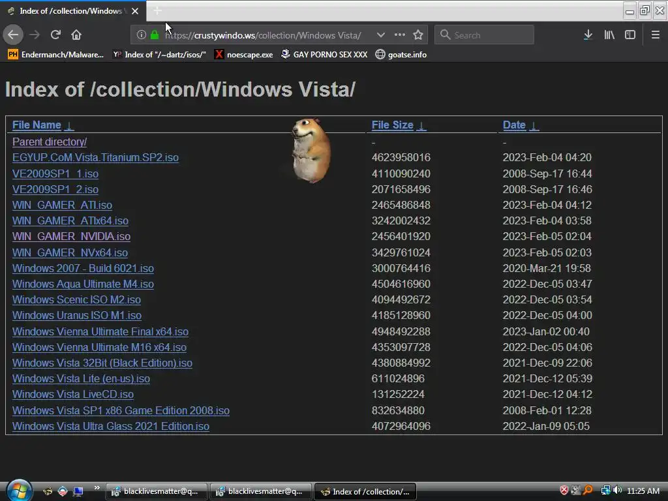Download Windows Vienna Ultimate M16 x64.iso
Screen dimensions: 668x501
pyautogui.click(x=99, y=347)
